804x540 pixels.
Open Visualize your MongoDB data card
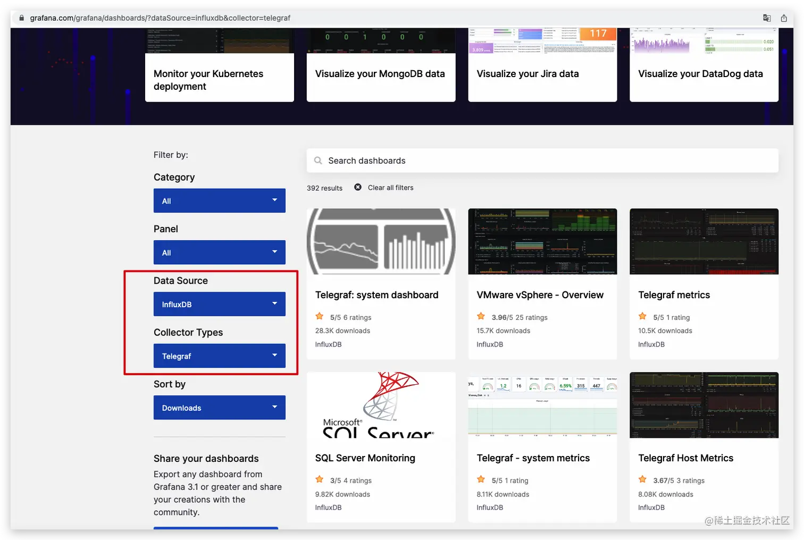click(x=381, y=65)
